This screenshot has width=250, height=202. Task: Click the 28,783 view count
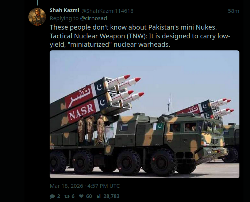coord(111,196)
